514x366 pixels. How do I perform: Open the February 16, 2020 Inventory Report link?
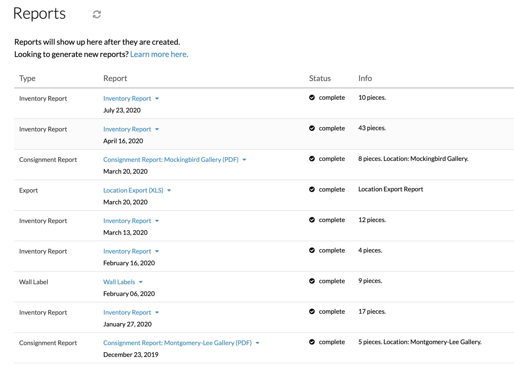[x=127, y=251]
